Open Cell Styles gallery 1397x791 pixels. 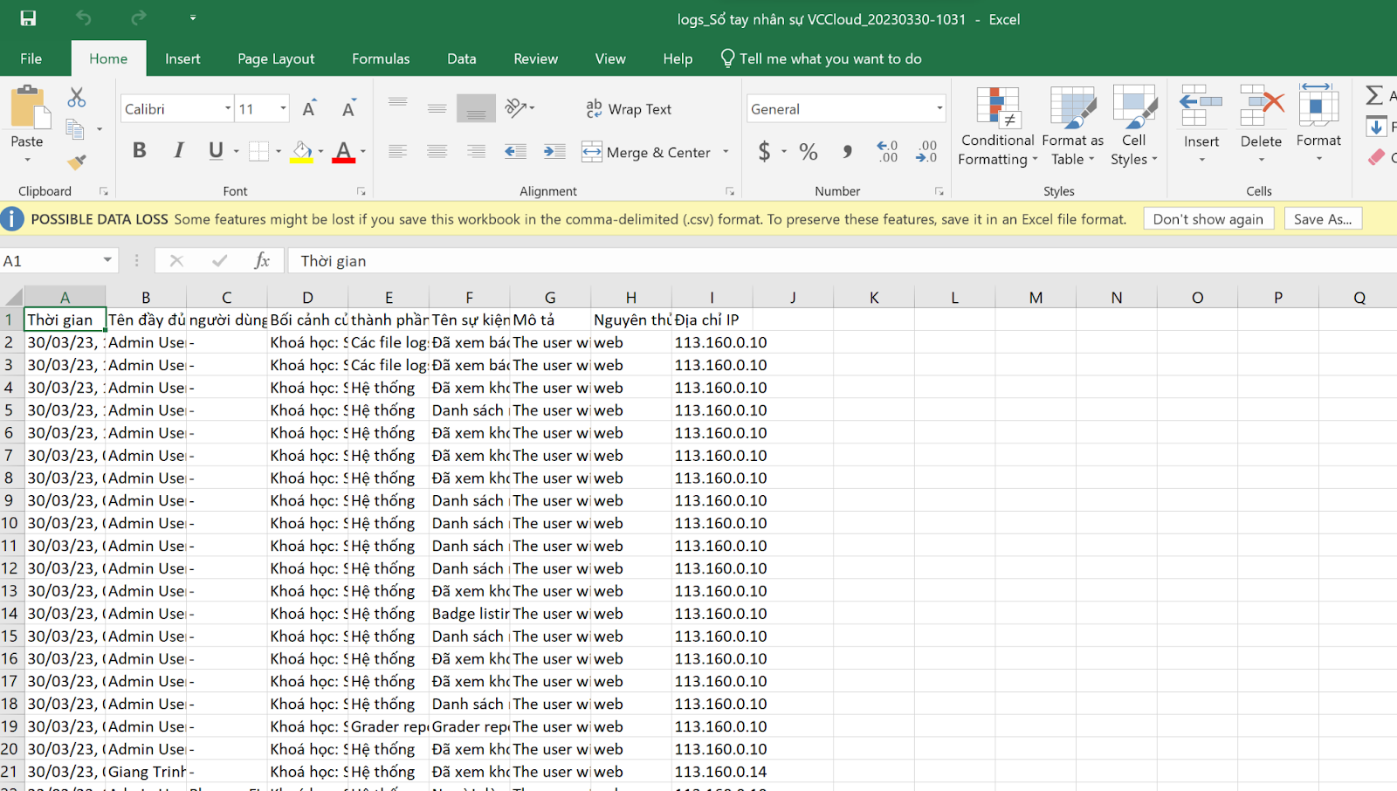tap(1133, 127)
